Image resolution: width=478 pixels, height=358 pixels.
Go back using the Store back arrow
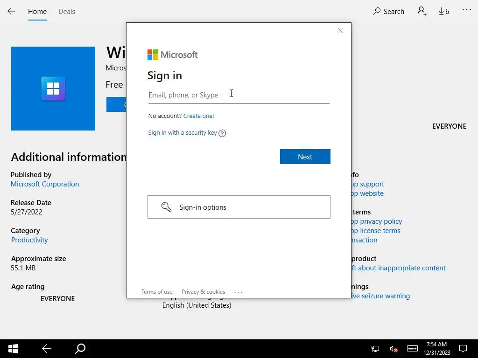[x=11, y=12]
